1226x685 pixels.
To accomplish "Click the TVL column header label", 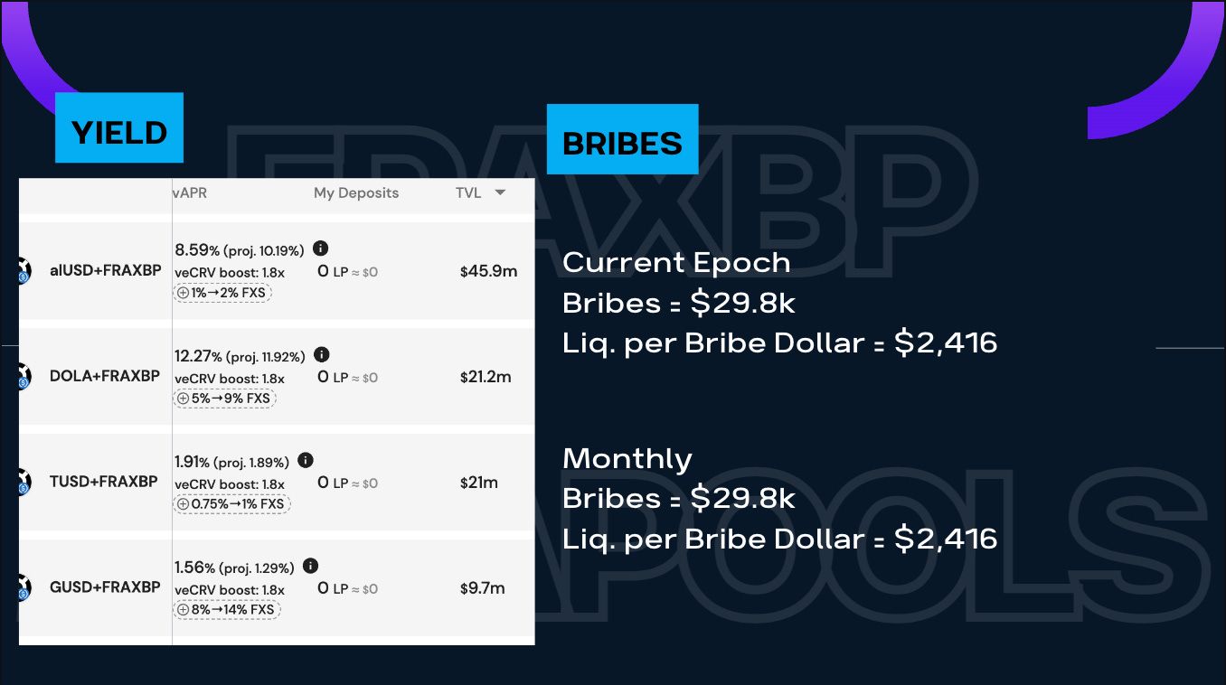I will (x=468, y=192).
